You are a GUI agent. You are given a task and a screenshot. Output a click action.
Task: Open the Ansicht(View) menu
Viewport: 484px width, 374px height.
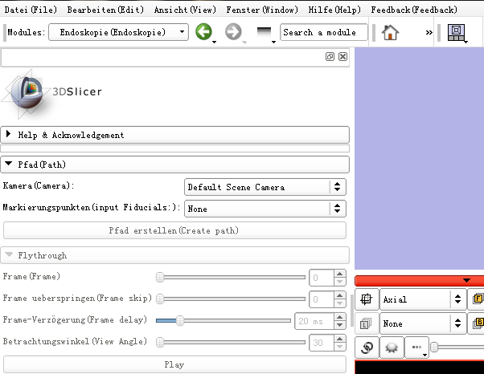click(x=185, y=10)
